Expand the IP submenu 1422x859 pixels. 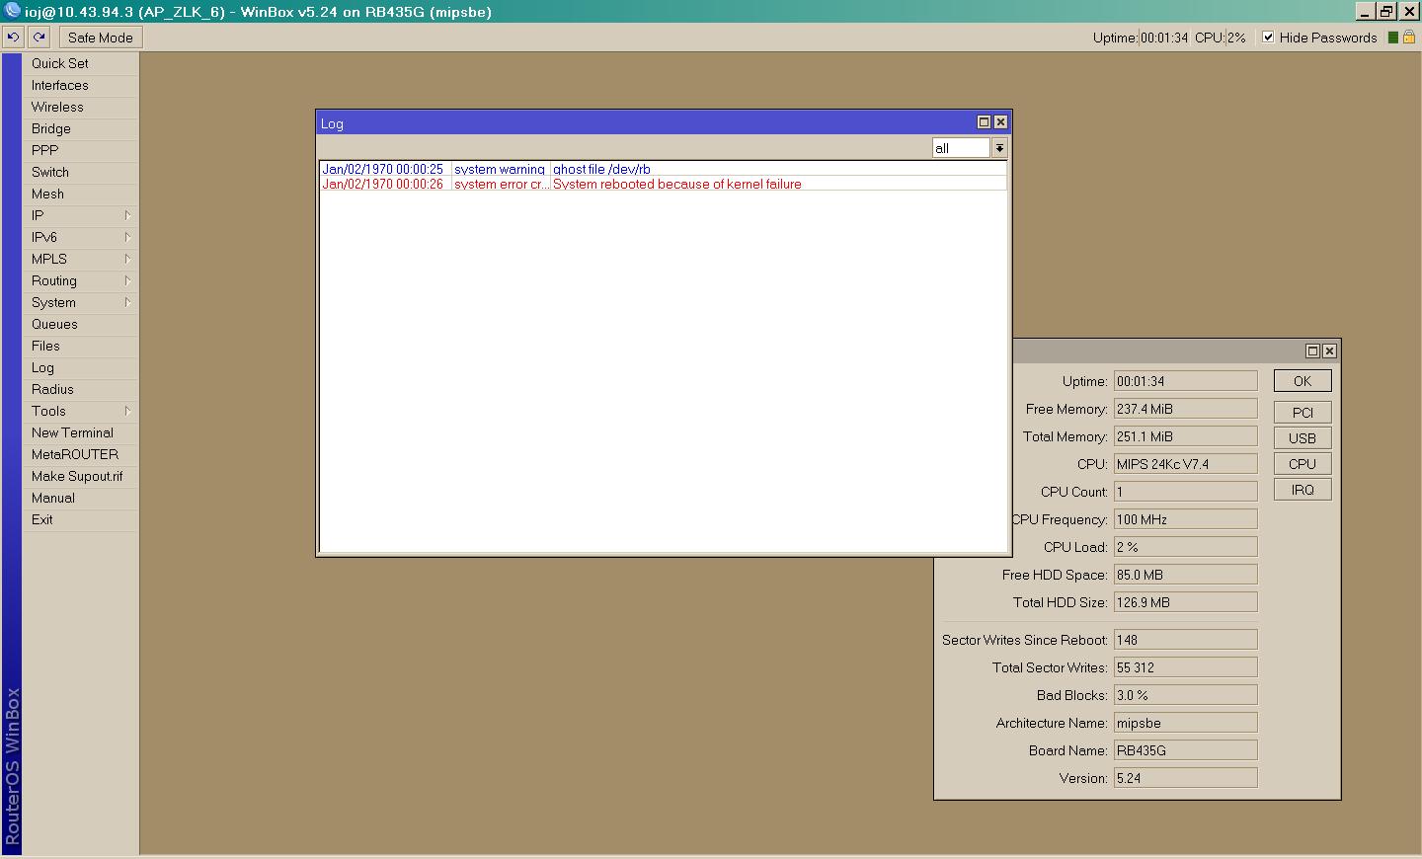click(127, 215)
